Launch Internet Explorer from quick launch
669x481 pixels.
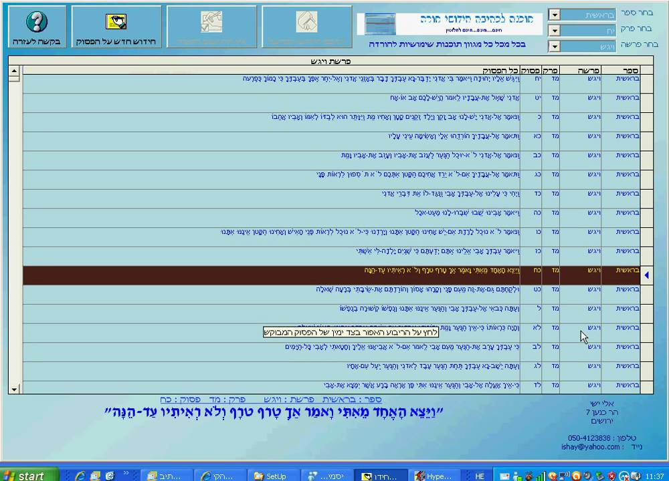[80, 476]
